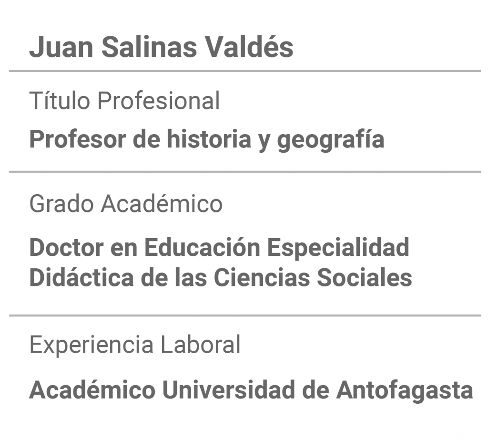Click the divider line below the name
The height and width of the screenshot is (441, 488).
[x=245, y=71]
